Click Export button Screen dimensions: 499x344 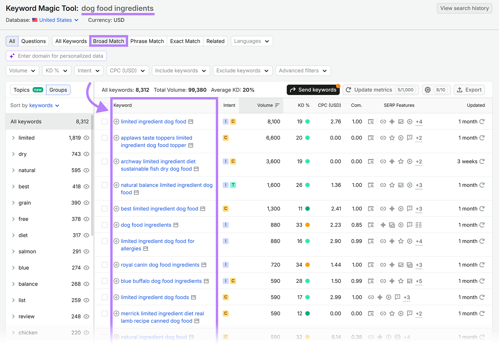[469, 90]
